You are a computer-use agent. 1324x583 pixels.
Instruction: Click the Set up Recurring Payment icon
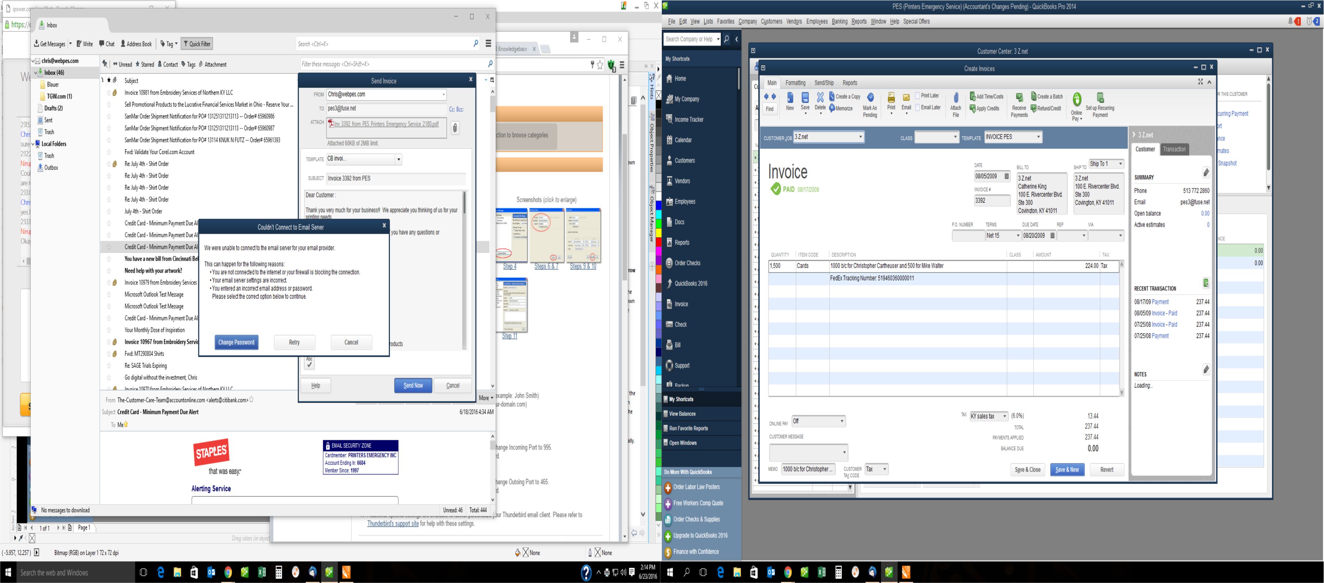click(x=1100, y=97)
